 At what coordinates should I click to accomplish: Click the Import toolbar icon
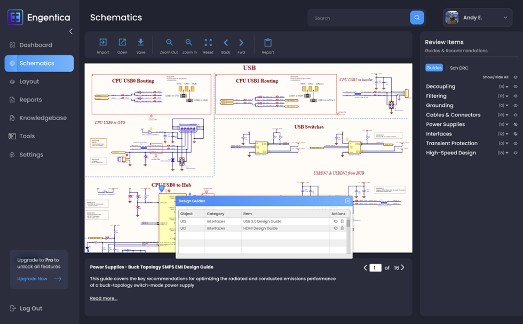pos(103,43)
